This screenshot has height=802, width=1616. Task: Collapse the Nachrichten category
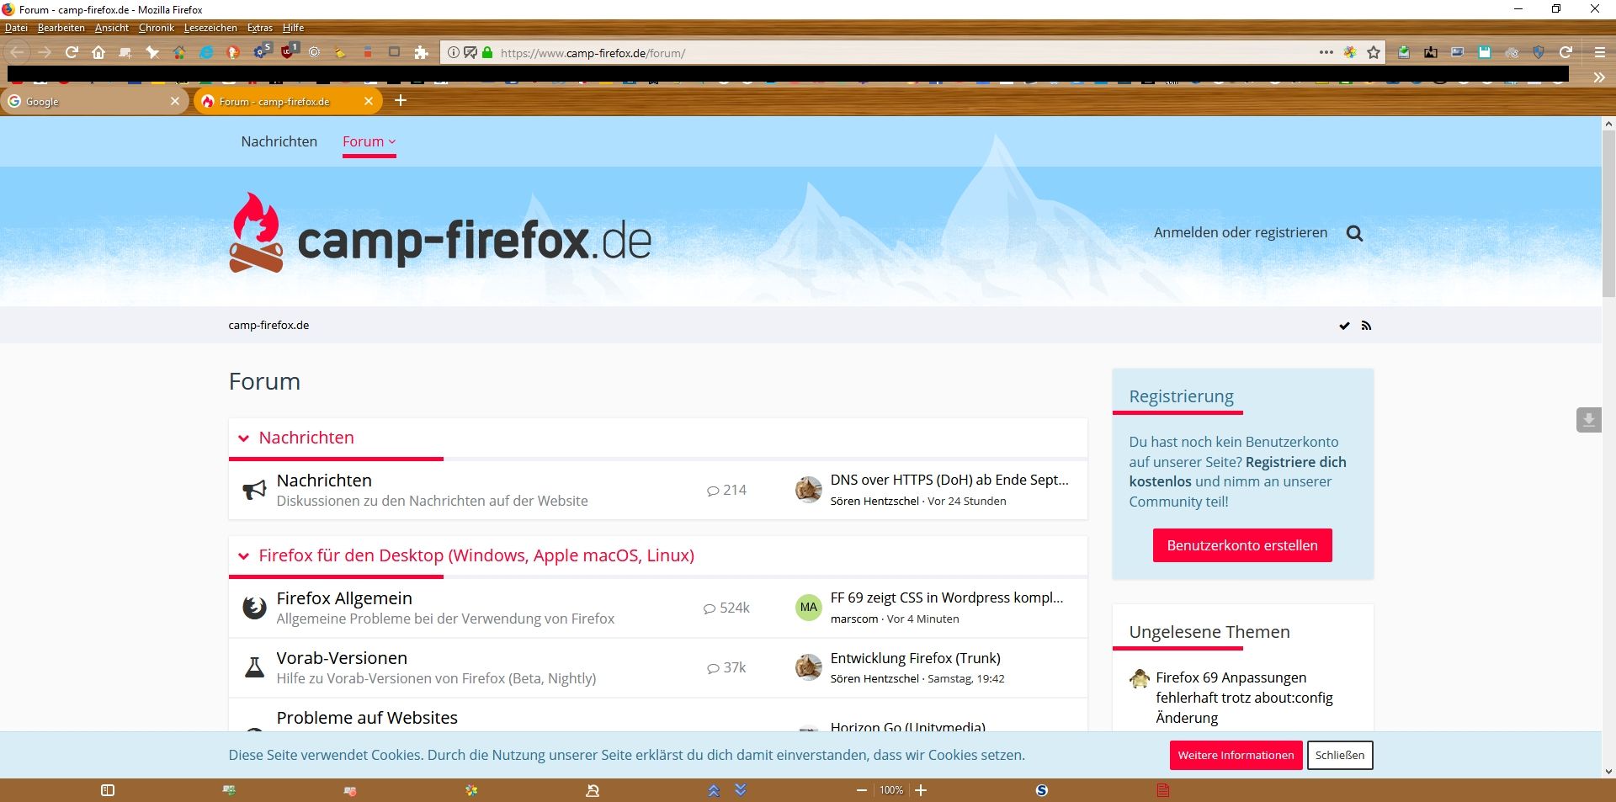(243, 438)
